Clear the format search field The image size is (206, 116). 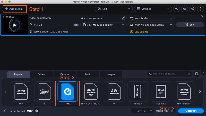point(189,74)
